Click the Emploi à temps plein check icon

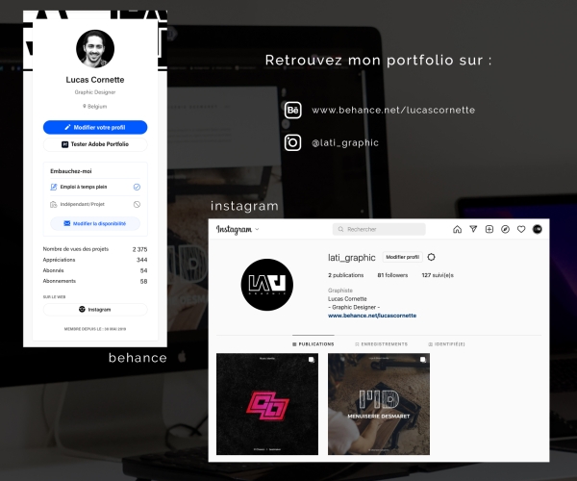coord(137,187)
